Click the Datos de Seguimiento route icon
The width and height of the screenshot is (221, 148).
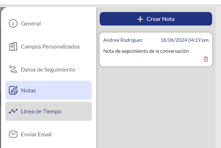(x=13, y=69)
